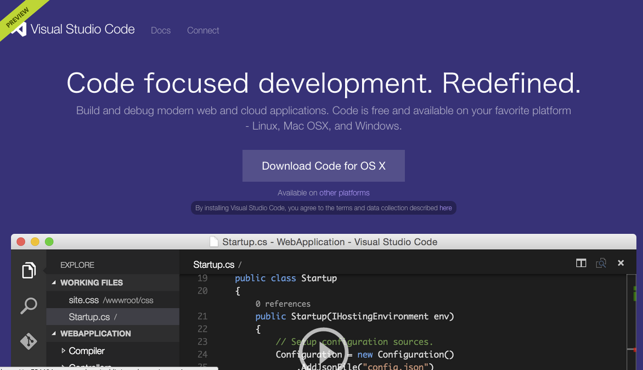Screen dimensions: 643x370
Task: Click line number 24 in the gutter
Action: click(x=202, y=355)
